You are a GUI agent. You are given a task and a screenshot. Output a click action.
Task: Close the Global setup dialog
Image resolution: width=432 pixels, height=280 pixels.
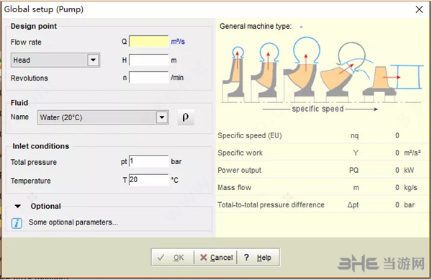point(419,9)
